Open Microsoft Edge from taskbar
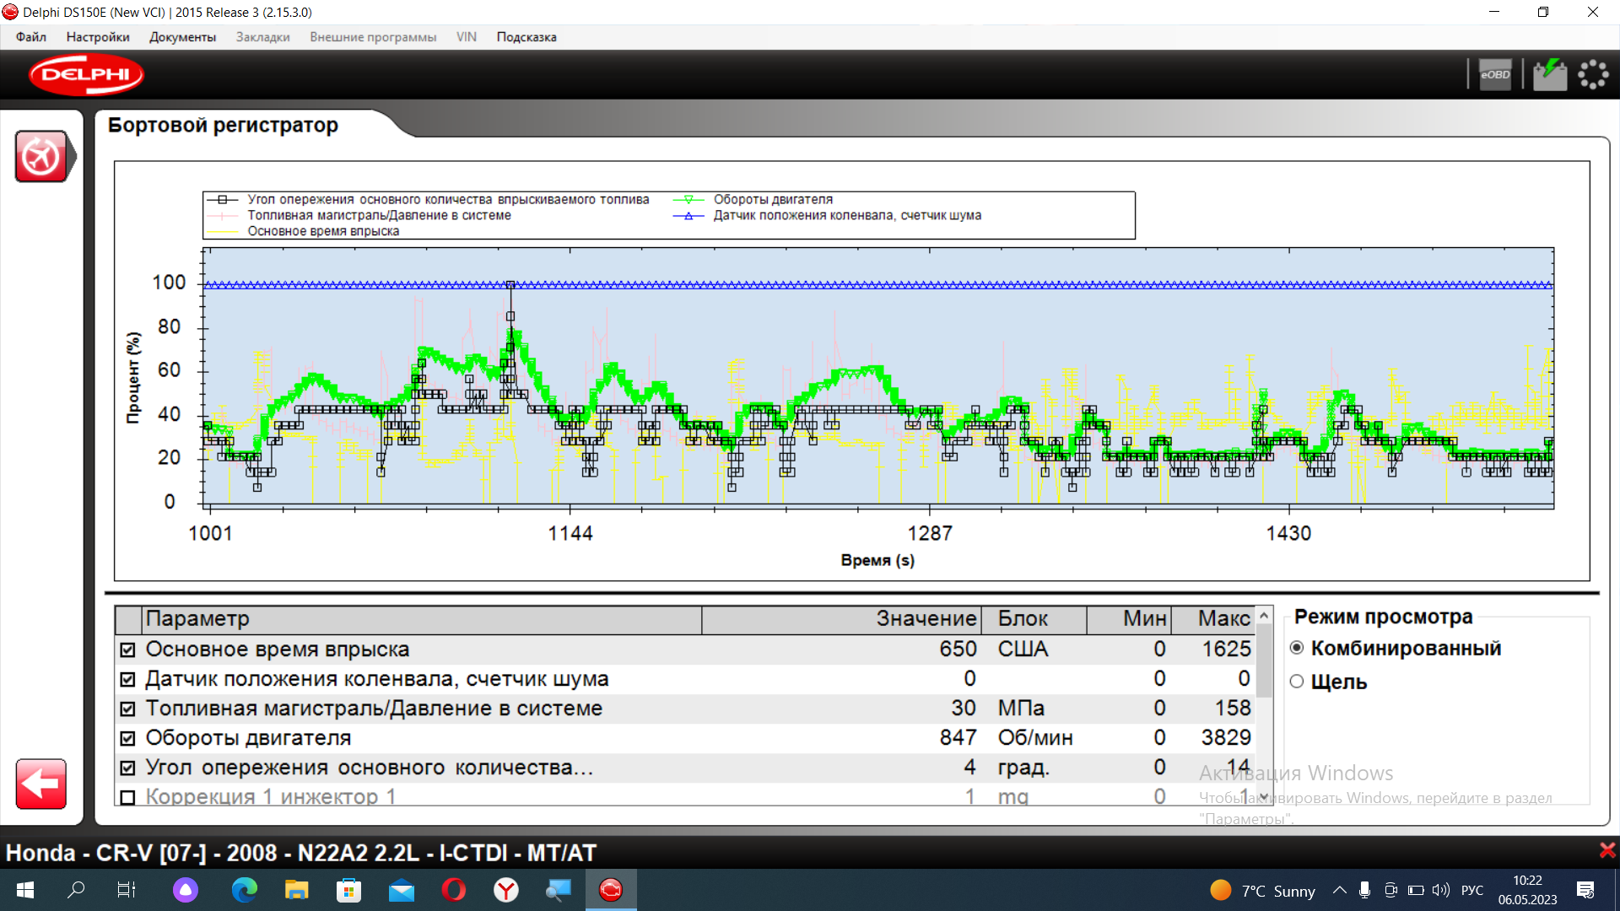 click(x=245, y=890)
